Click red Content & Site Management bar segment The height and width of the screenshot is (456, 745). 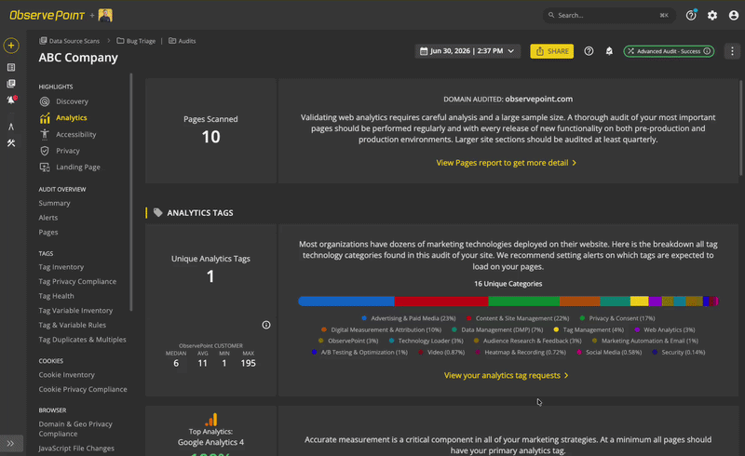441,302
